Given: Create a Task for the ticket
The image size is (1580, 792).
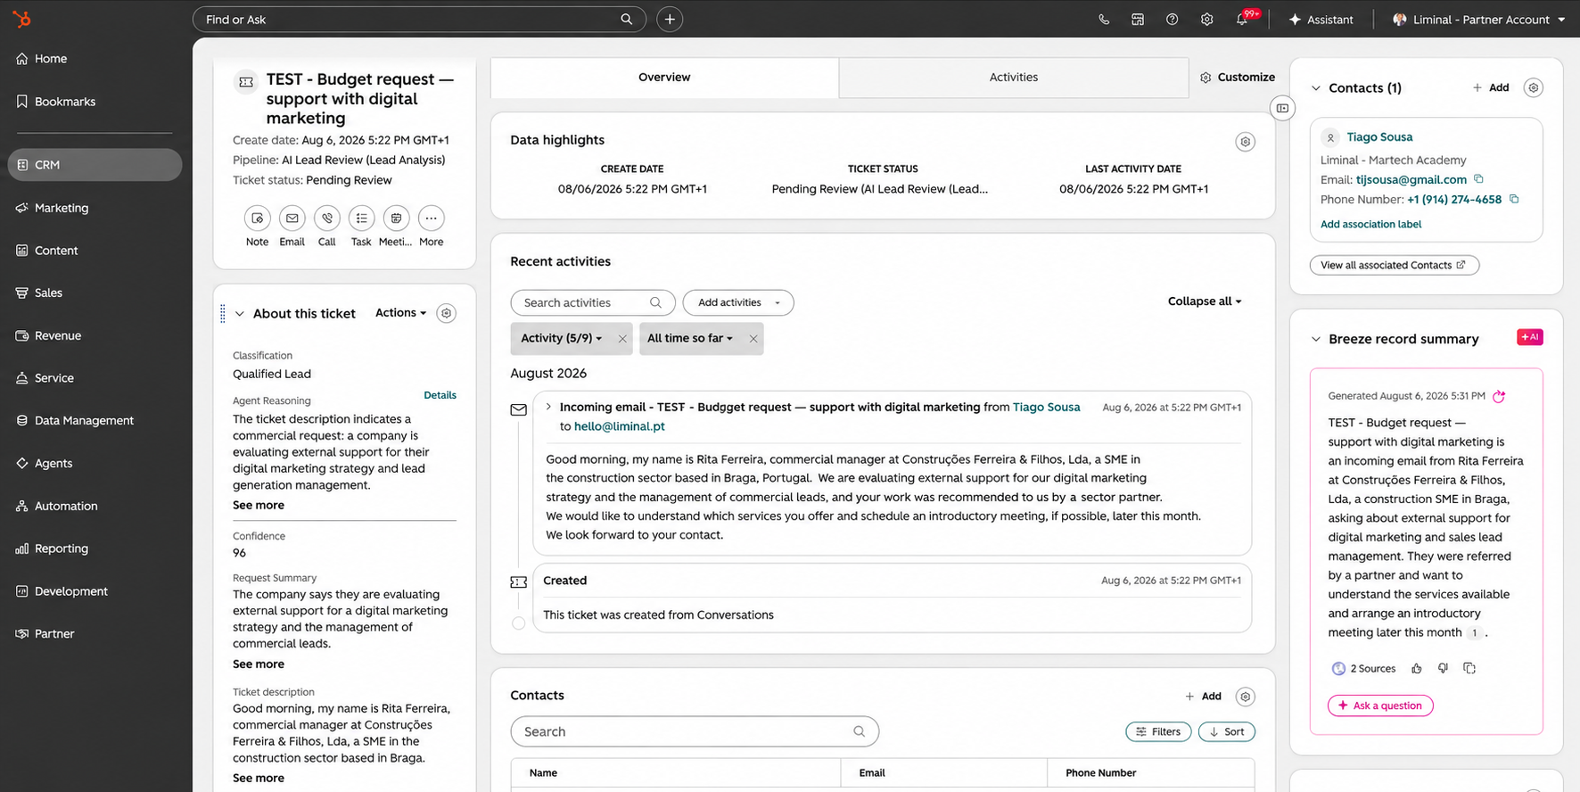Looking at the screenshot, I should pyautogui.click(x=361, y=219).
